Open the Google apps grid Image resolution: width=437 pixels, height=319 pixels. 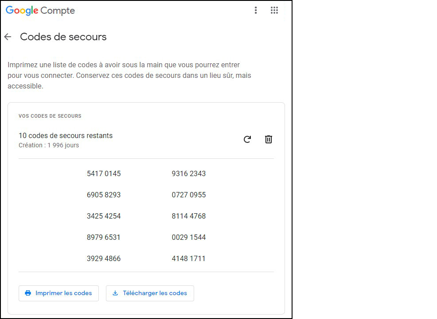(274, 10)
